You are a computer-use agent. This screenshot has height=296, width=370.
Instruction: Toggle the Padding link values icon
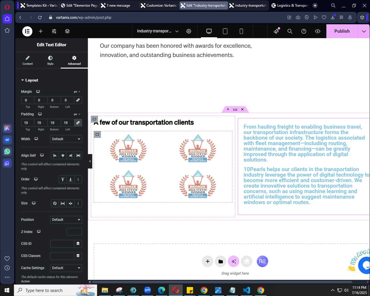78,123
